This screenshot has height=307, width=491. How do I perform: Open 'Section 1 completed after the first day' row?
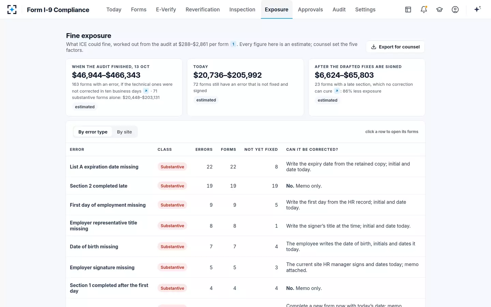[x=245, y=288]
